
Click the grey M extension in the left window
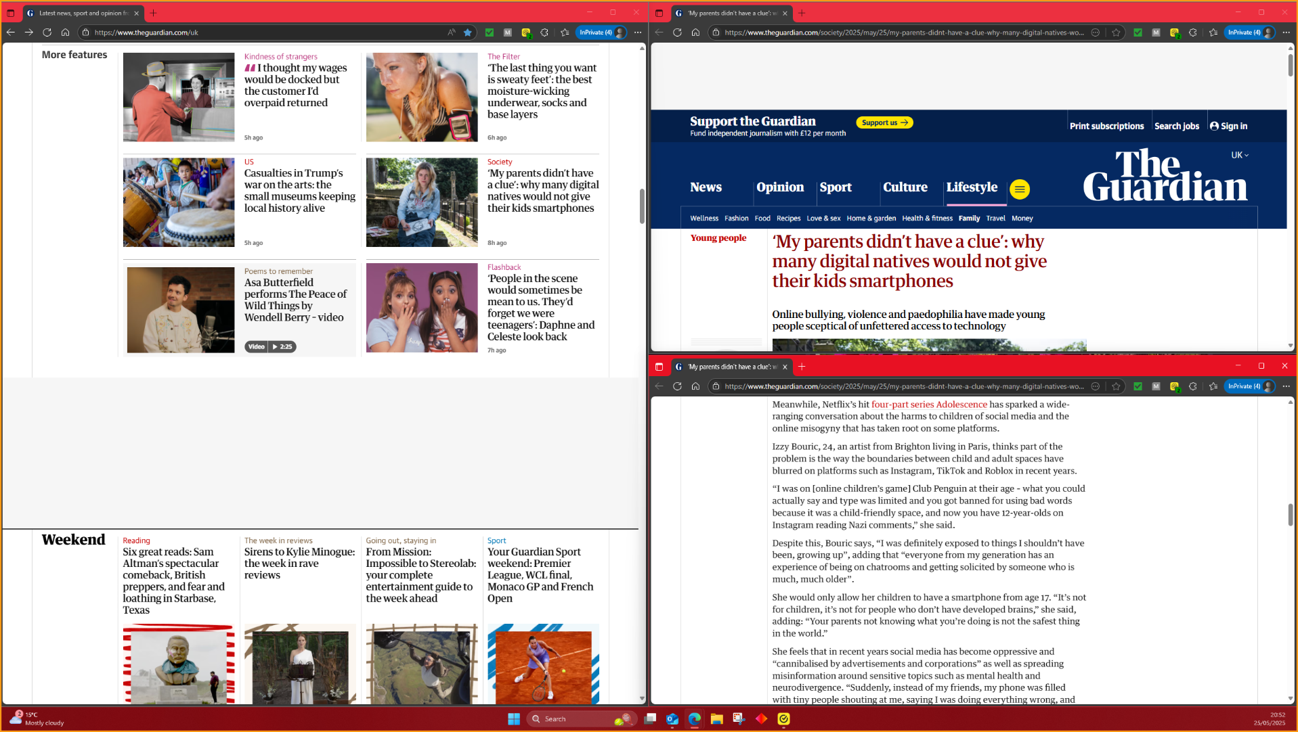tap(508, 32)
